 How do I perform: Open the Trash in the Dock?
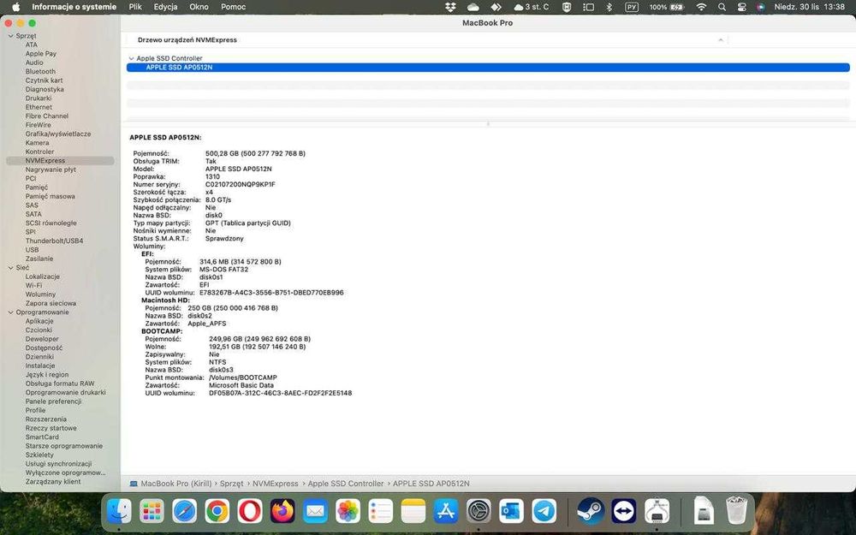point(736,512)
